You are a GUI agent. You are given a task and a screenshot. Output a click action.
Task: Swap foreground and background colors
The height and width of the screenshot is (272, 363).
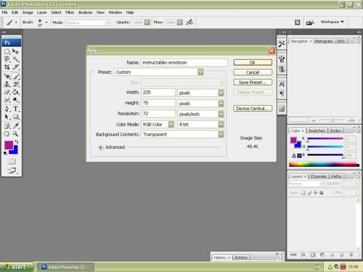click(16, 142)
